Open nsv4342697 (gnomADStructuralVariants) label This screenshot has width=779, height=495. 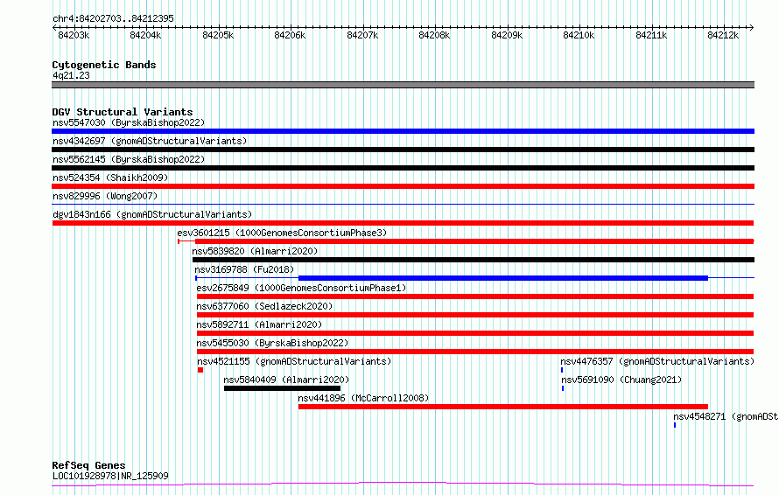(150, 141)
